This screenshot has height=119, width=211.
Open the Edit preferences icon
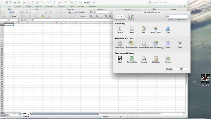click(x=144, y=30)
